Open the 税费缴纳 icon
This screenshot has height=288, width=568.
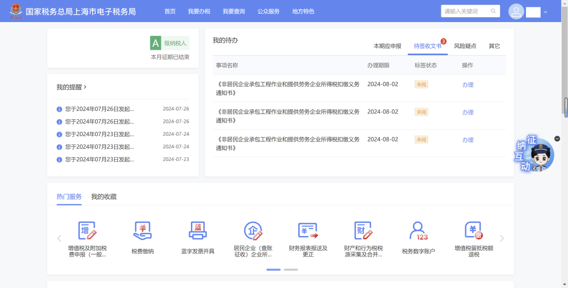(x=143, y=231)
